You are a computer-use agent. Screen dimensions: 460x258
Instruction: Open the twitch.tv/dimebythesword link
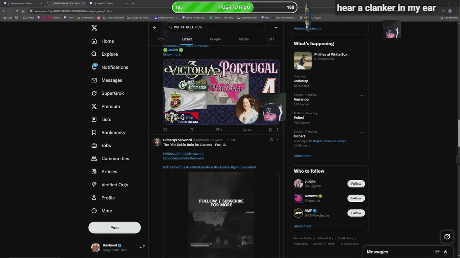coord(183,154)
